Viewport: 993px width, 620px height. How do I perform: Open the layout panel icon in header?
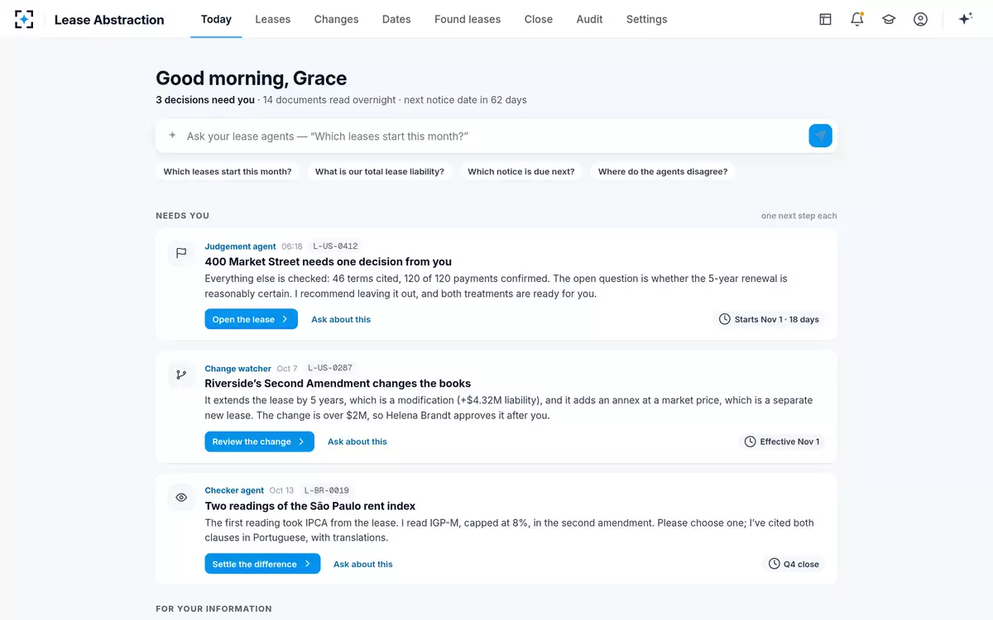[x=825, y=19]
